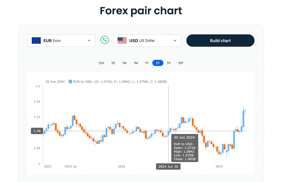Open the USD US Dollar currency dropdown
Viewport: 282px width, 182px height.
point(147,40)
